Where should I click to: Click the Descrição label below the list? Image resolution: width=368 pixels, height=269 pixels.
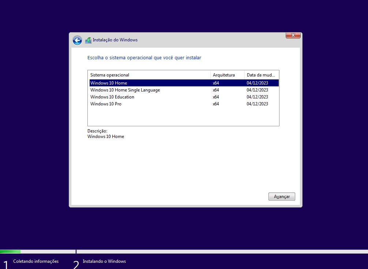click(x=97, y=131)
